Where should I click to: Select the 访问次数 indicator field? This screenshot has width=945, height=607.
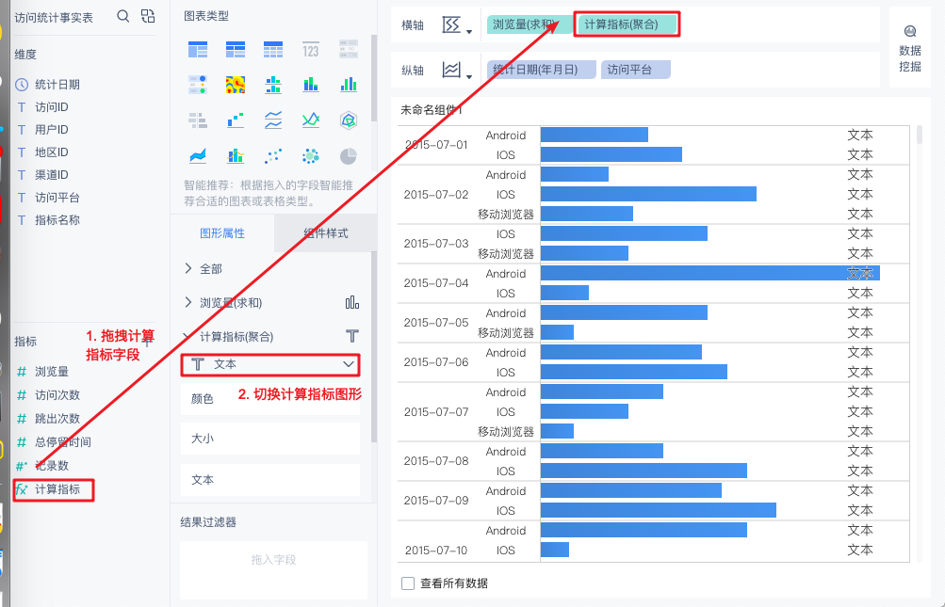[57, 395]
